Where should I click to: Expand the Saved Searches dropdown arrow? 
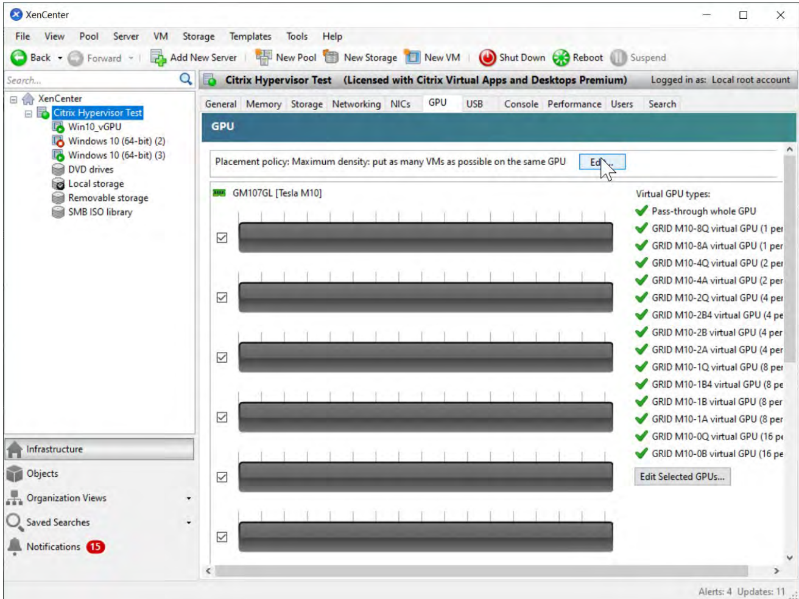tap(189, 523)
